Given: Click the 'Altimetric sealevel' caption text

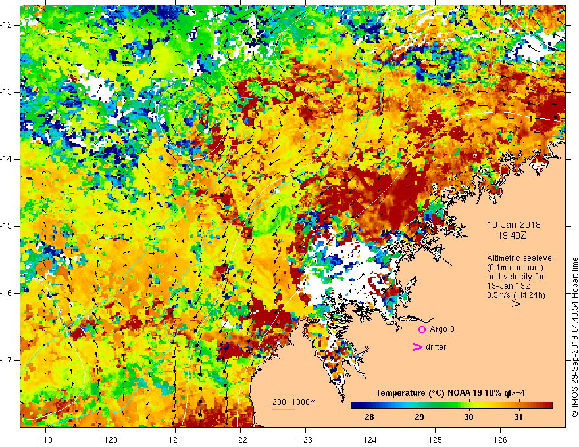Looking at the screenshot, I should 520,258.
